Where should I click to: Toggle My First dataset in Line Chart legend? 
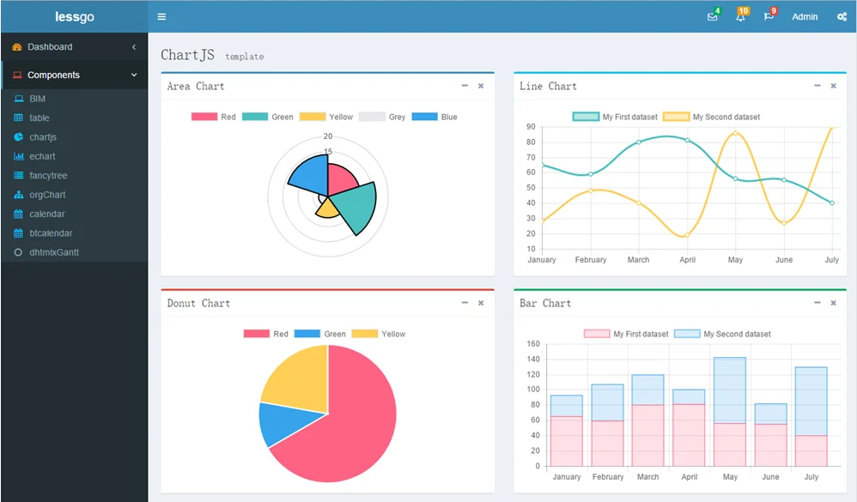coord(615,117)
